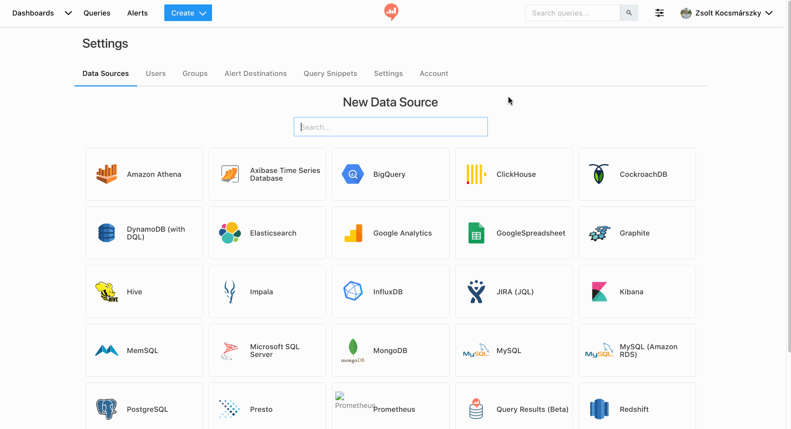The image size is (791, 429).
Task: Choose the BigQuery hexagon icon
Action: click(x=352, y=174)
